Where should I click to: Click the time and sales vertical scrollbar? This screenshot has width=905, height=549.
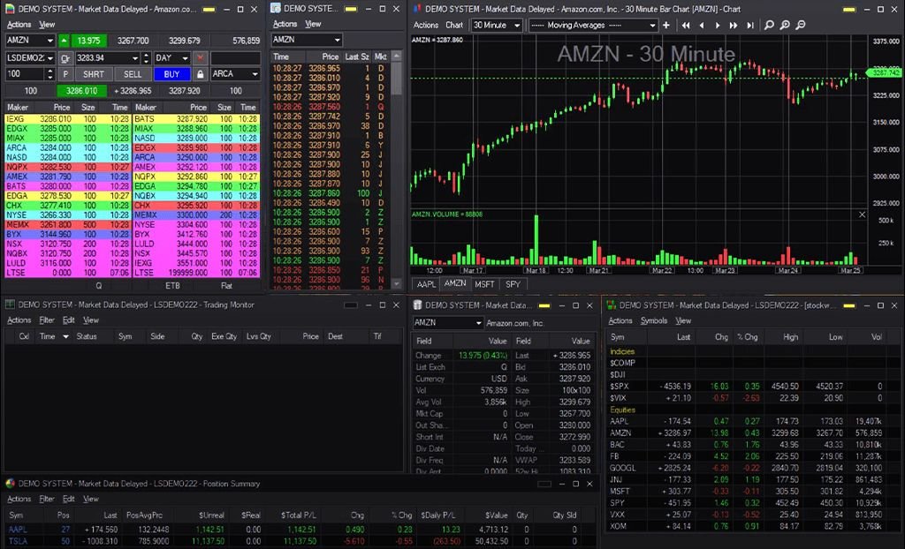click(x=398, y=79)
